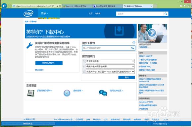Play the usage instructions video arrow

(x=152, y=33)
